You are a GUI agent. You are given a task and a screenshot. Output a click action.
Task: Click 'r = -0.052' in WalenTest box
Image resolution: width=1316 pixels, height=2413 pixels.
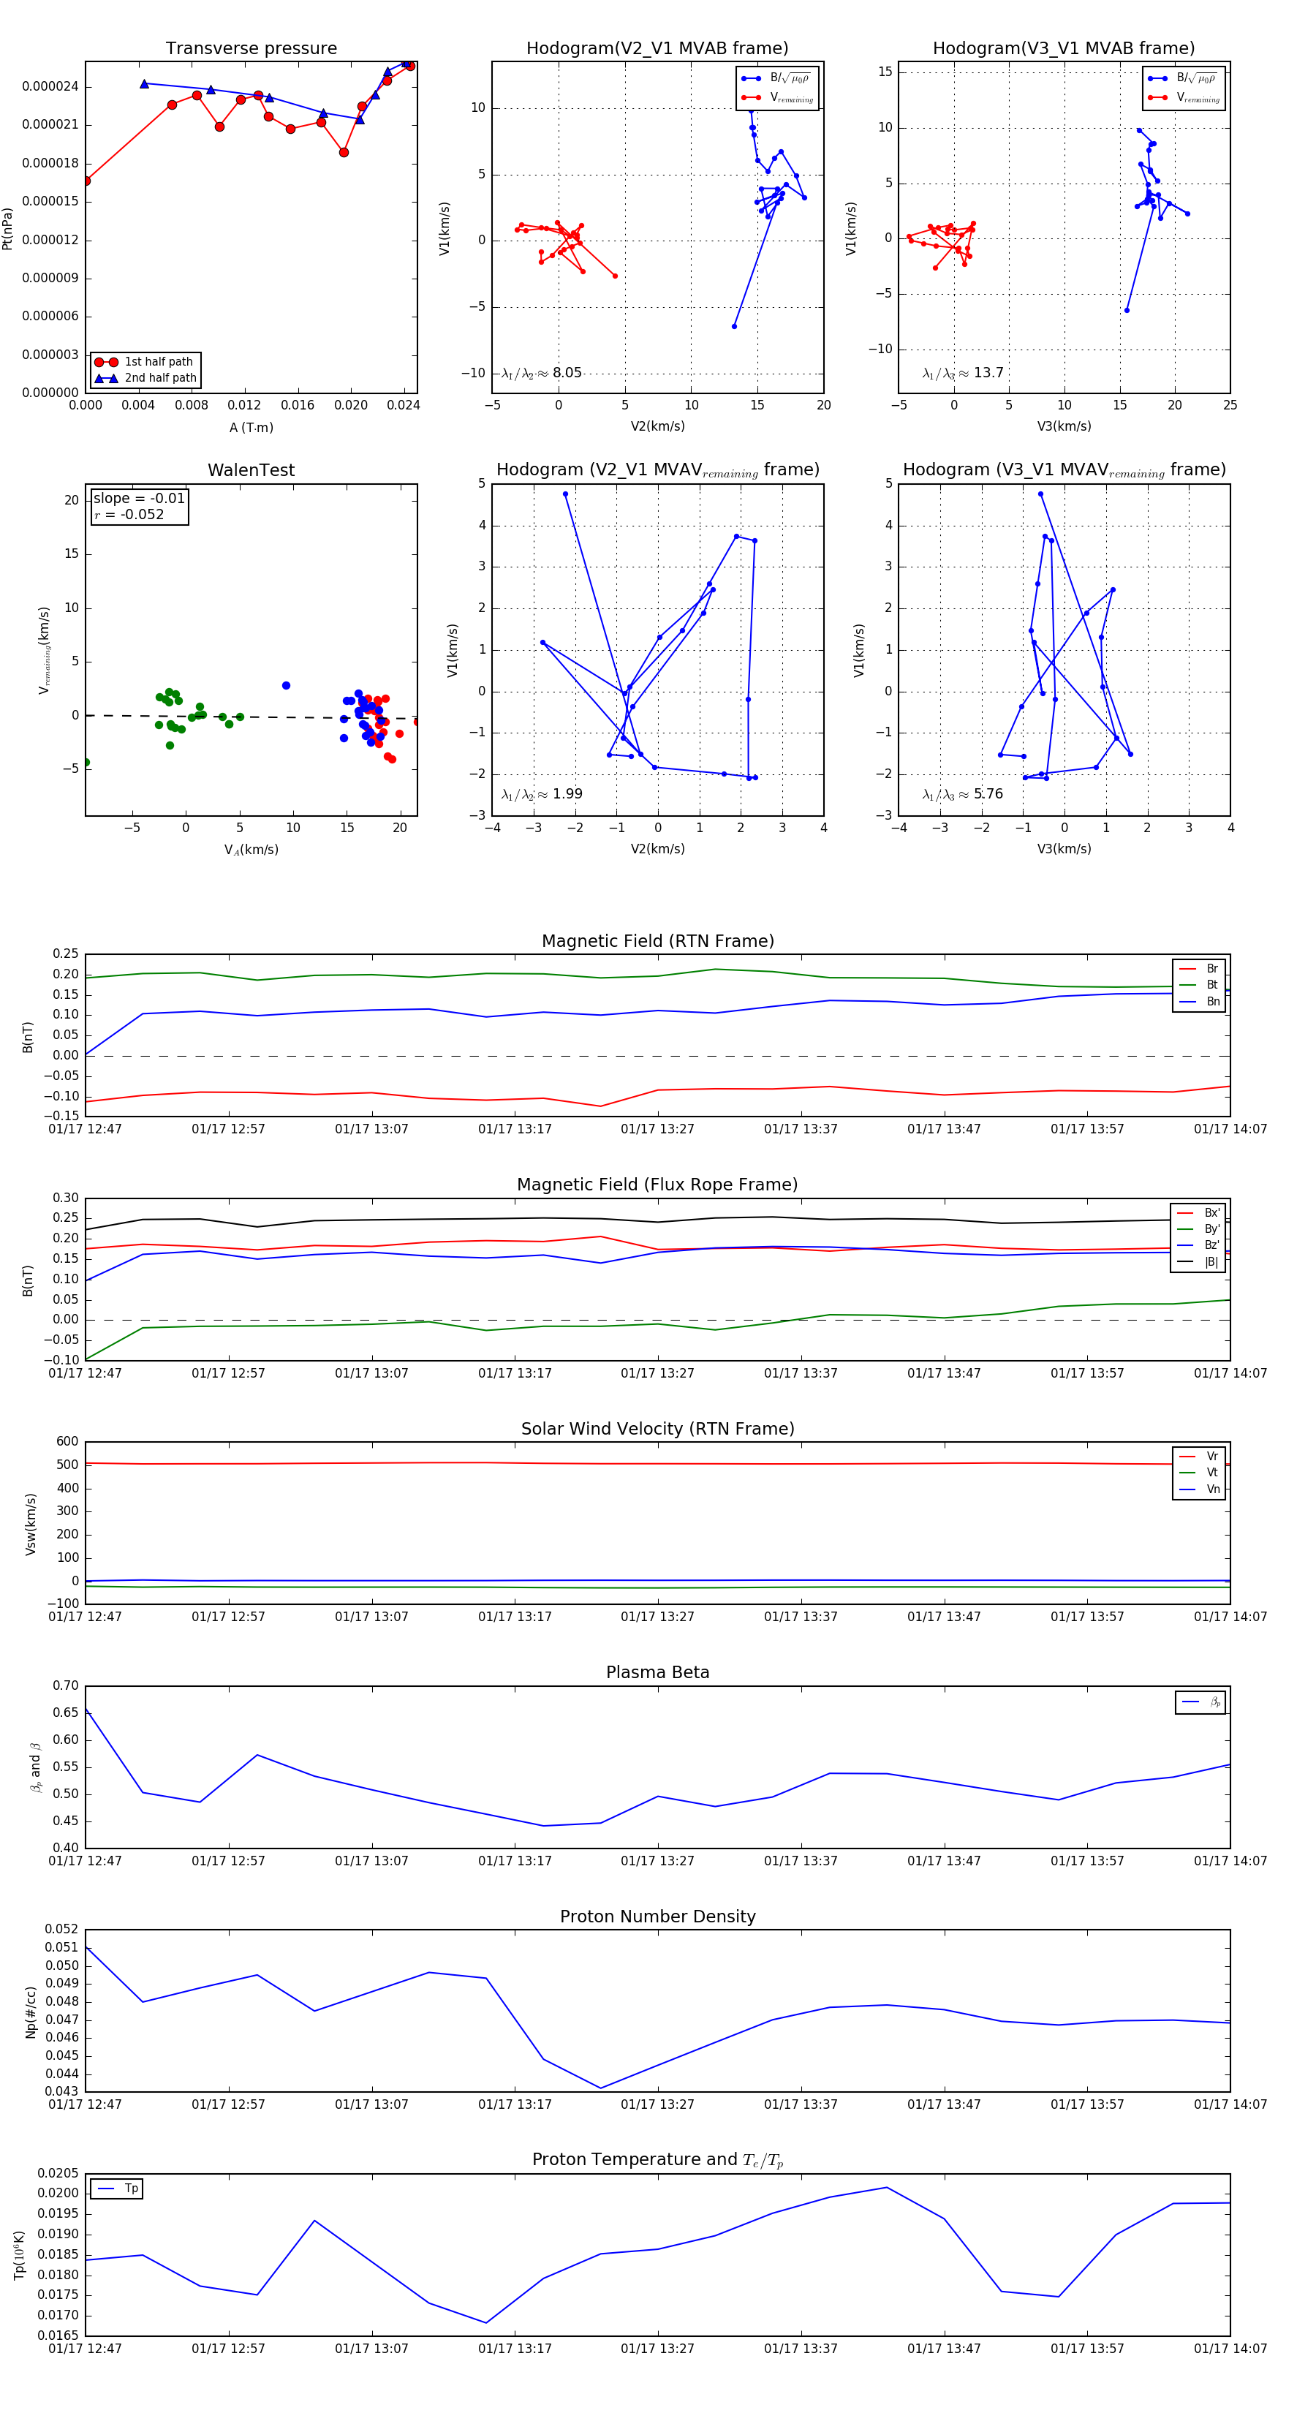129,514
